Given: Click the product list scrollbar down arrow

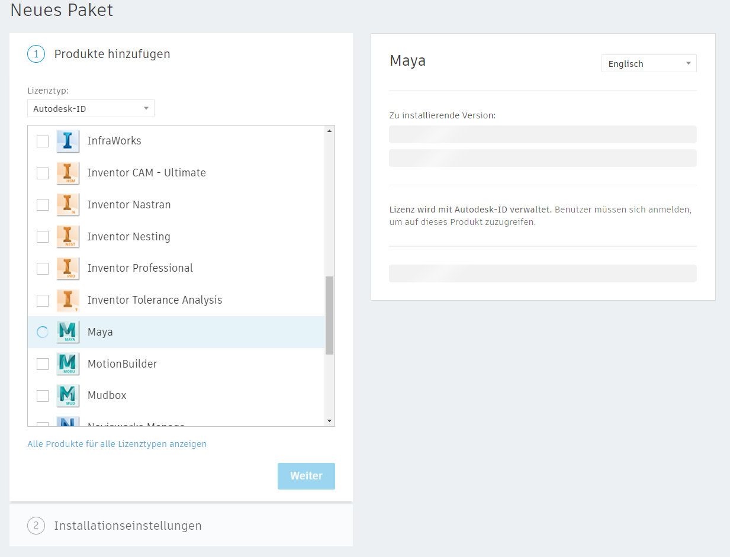Looking at the screenshot, I should click(x=330, y=420).
